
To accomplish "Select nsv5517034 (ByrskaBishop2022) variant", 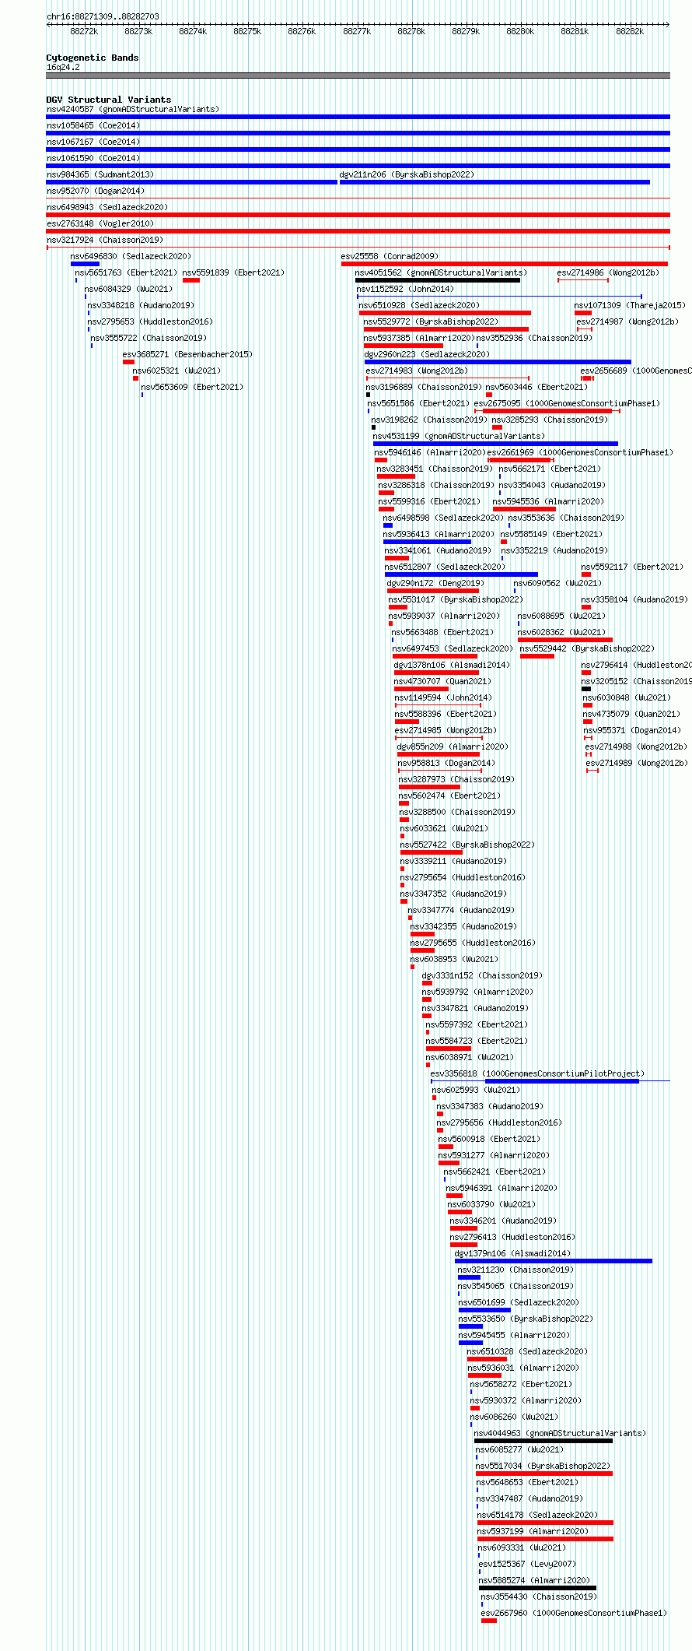I will 543,1466.
